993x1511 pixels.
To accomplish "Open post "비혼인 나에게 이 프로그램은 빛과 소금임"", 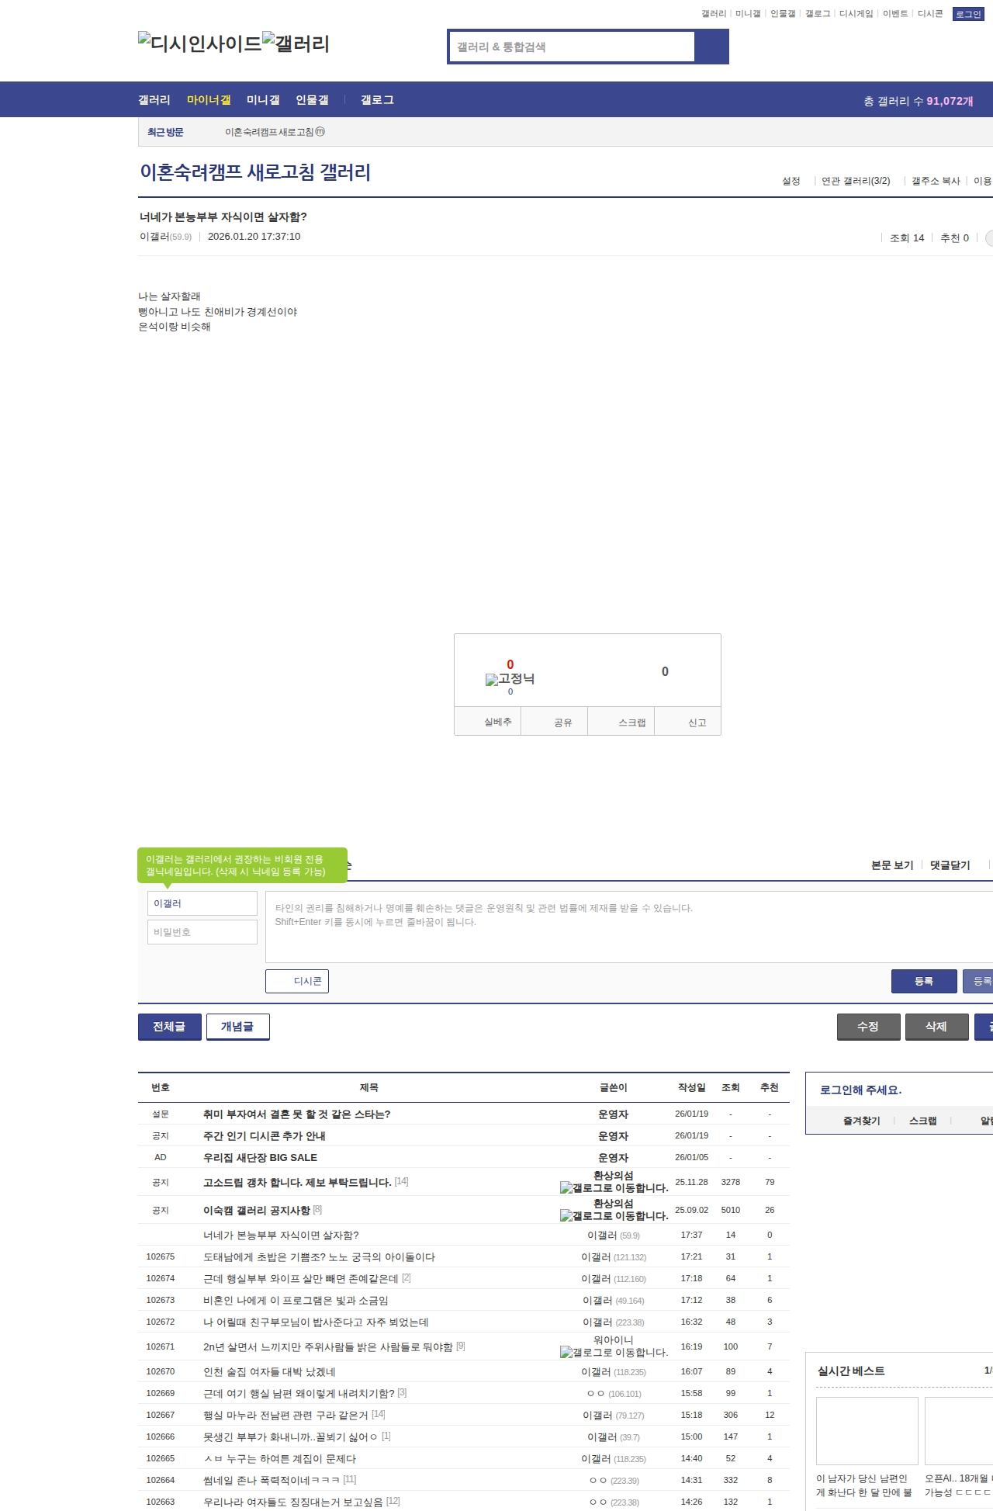I will [296, 1300].
